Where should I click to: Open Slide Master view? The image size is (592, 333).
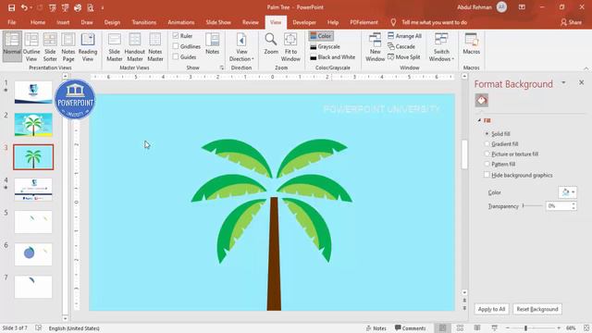tap(115, 46)
